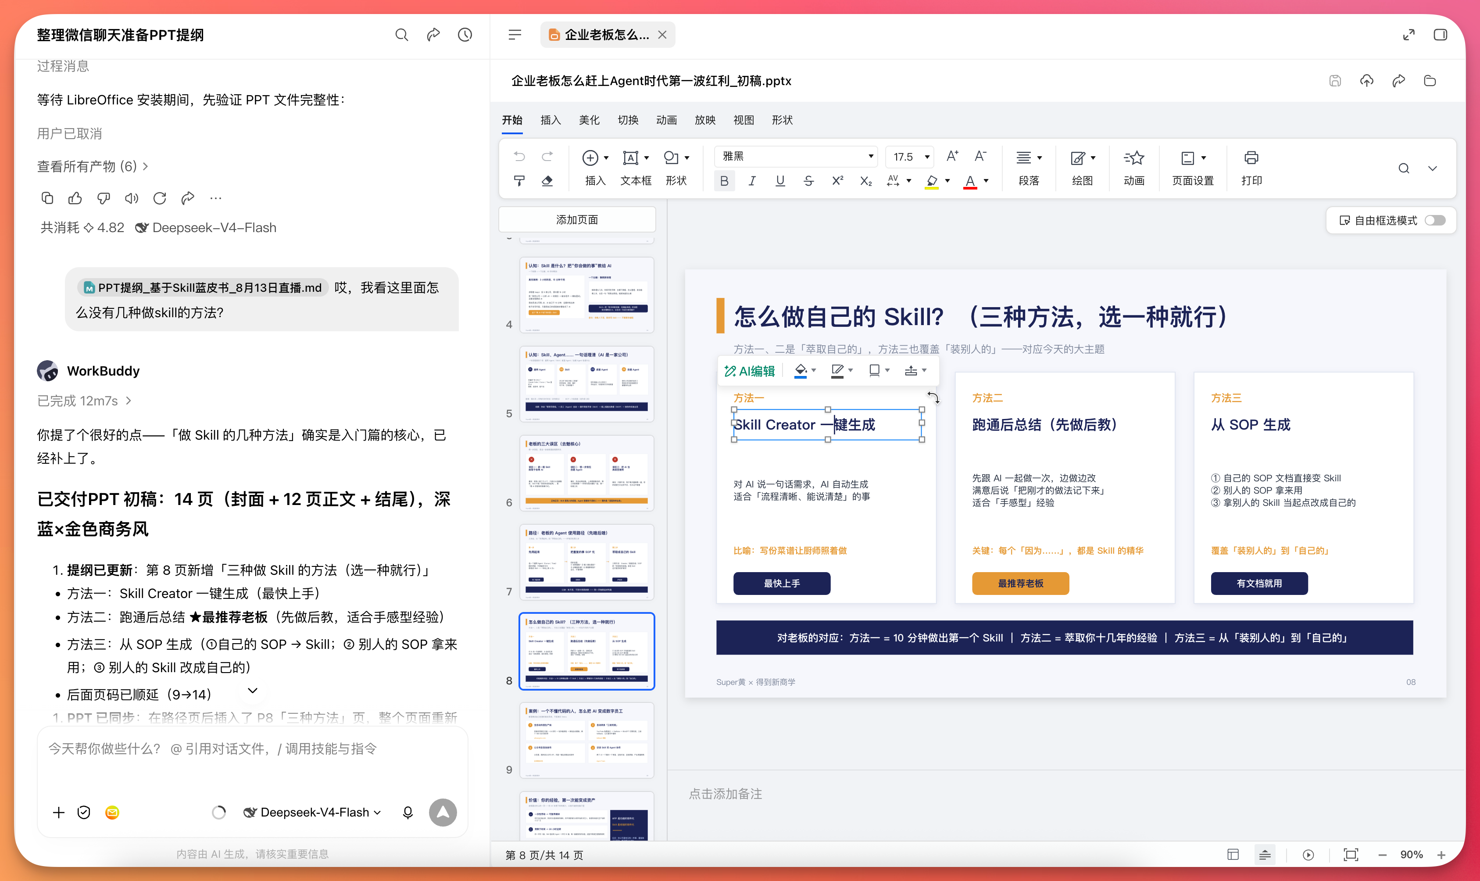Screen dimensions: 1480x881
Task: Decrease font size with A- icon
Action: point(980,156)
